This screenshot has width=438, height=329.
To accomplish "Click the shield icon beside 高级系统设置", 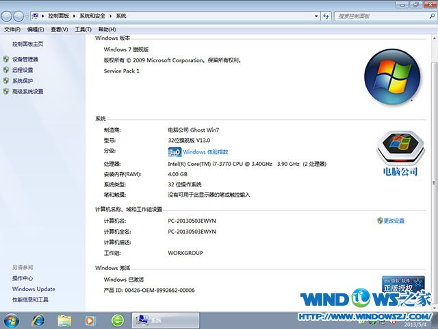I will pos(6,91).
